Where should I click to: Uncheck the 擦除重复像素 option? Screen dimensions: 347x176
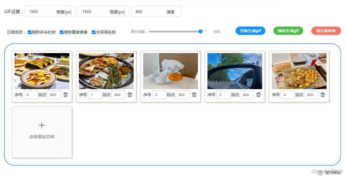tap(62, 32)
